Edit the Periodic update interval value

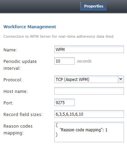65,61
